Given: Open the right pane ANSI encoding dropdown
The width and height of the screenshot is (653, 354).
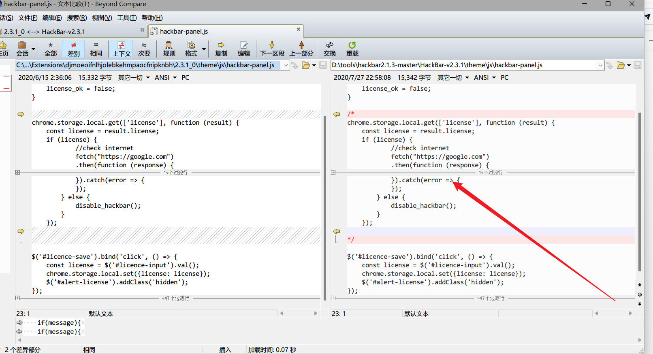Looking at the screenshot, I should [485, 77].
